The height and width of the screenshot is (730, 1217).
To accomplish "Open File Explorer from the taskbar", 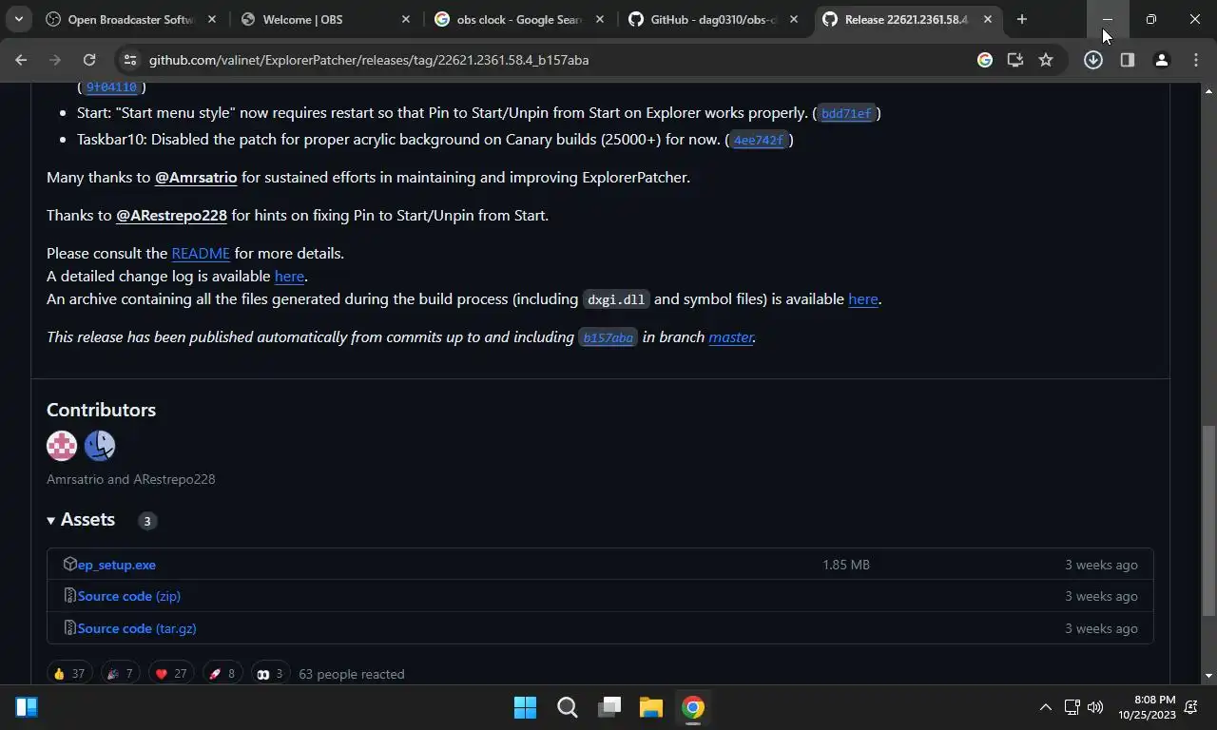I will (650, 707).
